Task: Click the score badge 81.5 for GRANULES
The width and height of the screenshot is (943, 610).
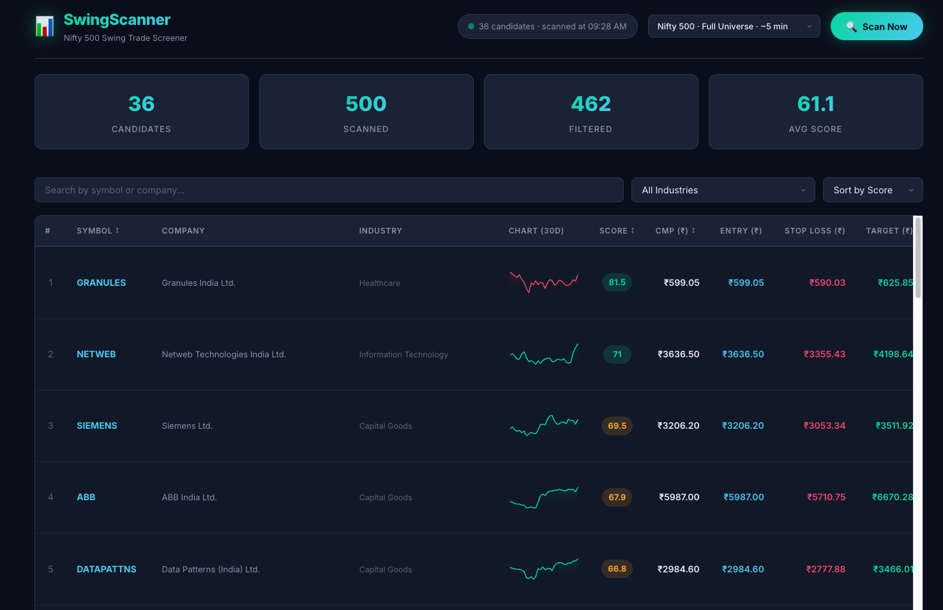Action: [617, 282]
